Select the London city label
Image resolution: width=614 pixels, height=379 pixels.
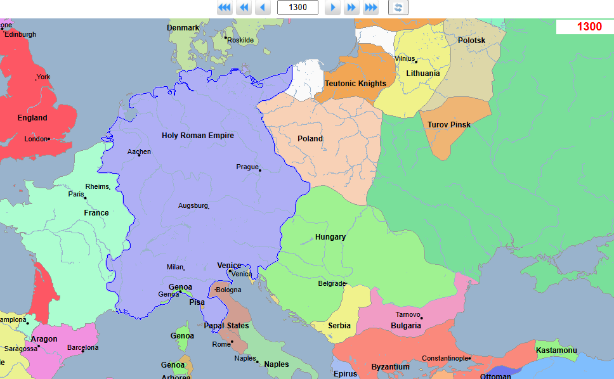(x=36, y=139)
